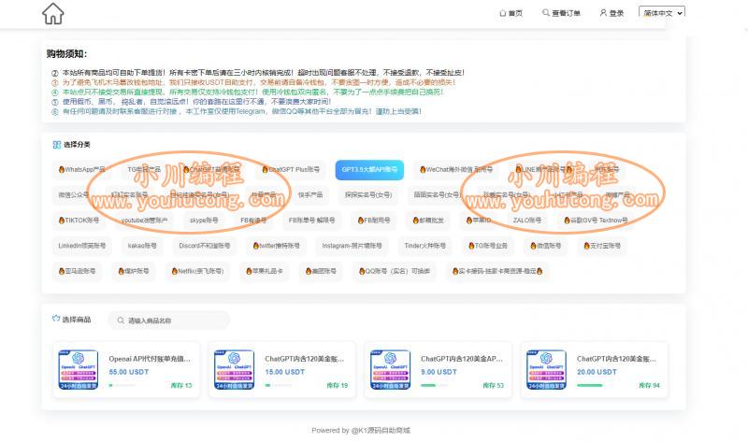Image resolution: width=748 pixels, height=442 pixels.
Task: Open the Openai API代付账单 product thumbnail
Action: pyautogui.click(x=79, y=369)
